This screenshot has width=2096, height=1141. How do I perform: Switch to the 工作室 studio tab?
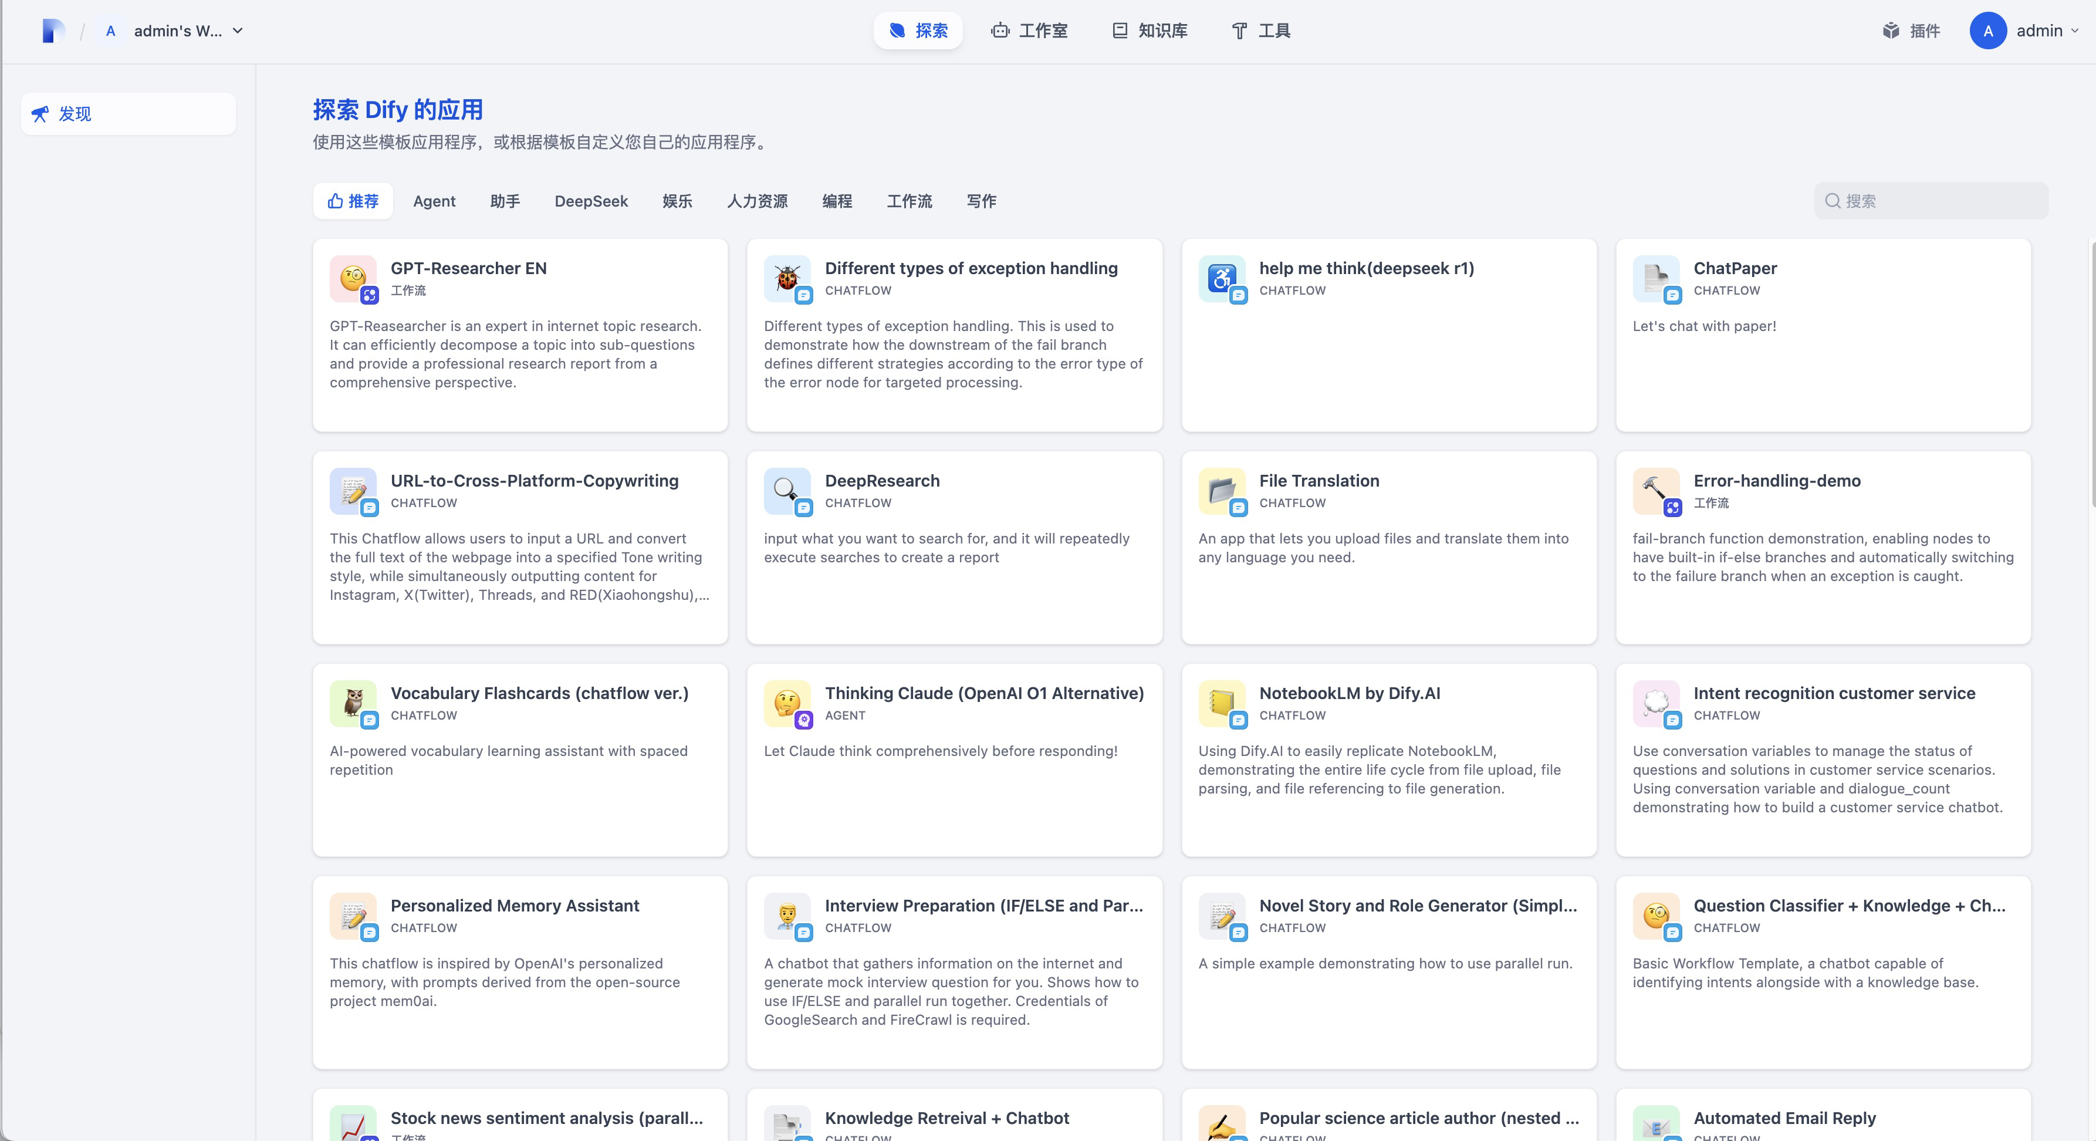coord(1029,31)
